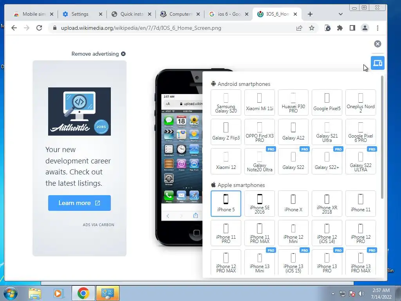
Task: Expand the tab search dropdown
Action: (x=340, y=14)
